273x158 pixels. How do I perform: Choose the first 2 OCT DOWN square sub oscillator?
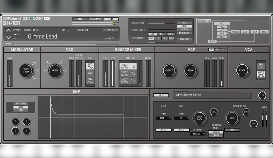click(128, 73)
